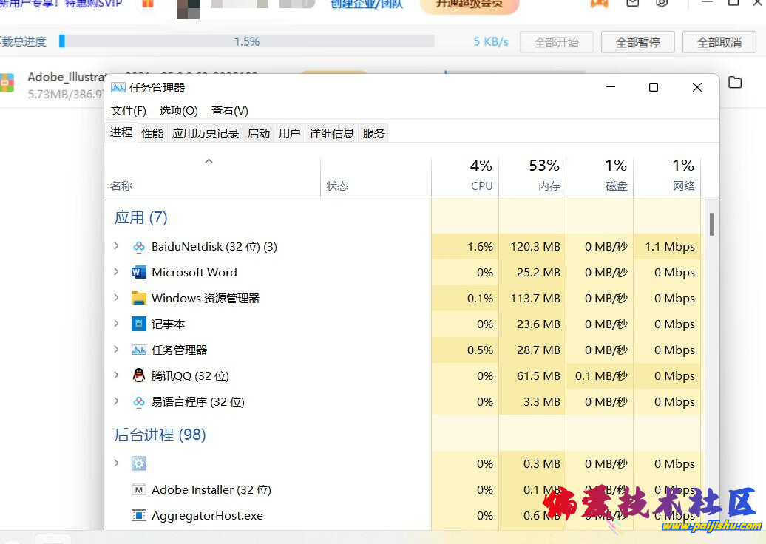Open the download folder icon top right
Image resolution: width=766 pixels, height=544 pixels.
tap(735, 84)
